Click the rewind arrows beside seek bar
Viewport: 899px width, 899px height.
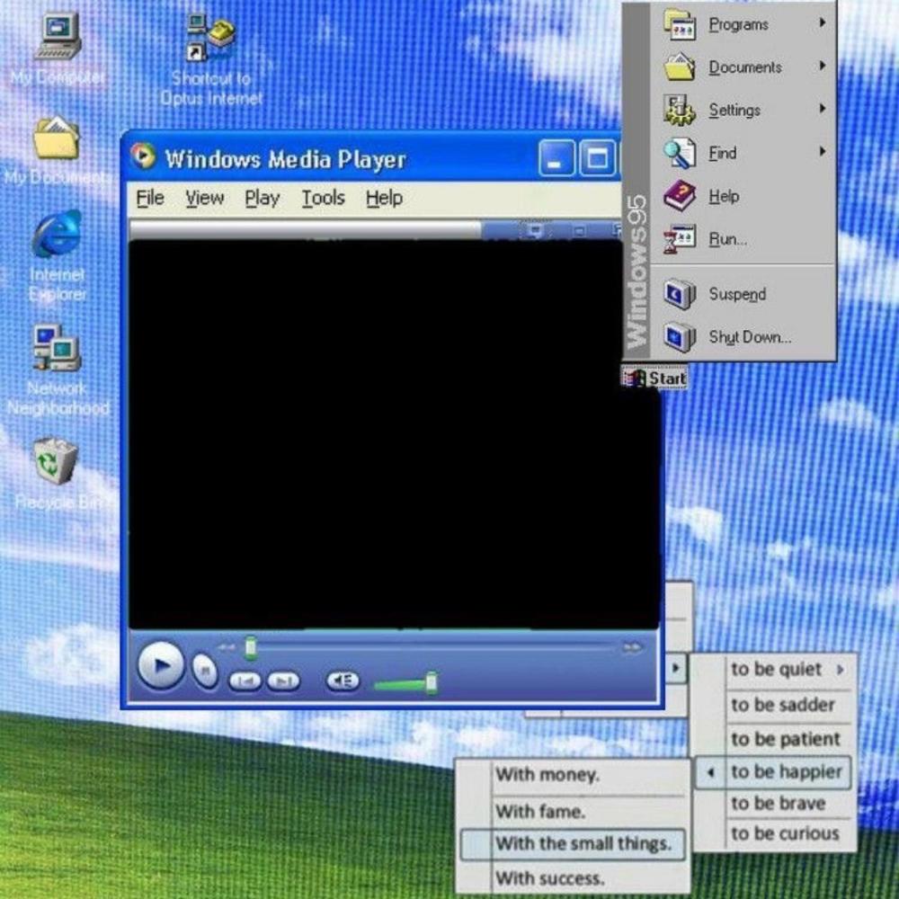(x=227, y=647)
